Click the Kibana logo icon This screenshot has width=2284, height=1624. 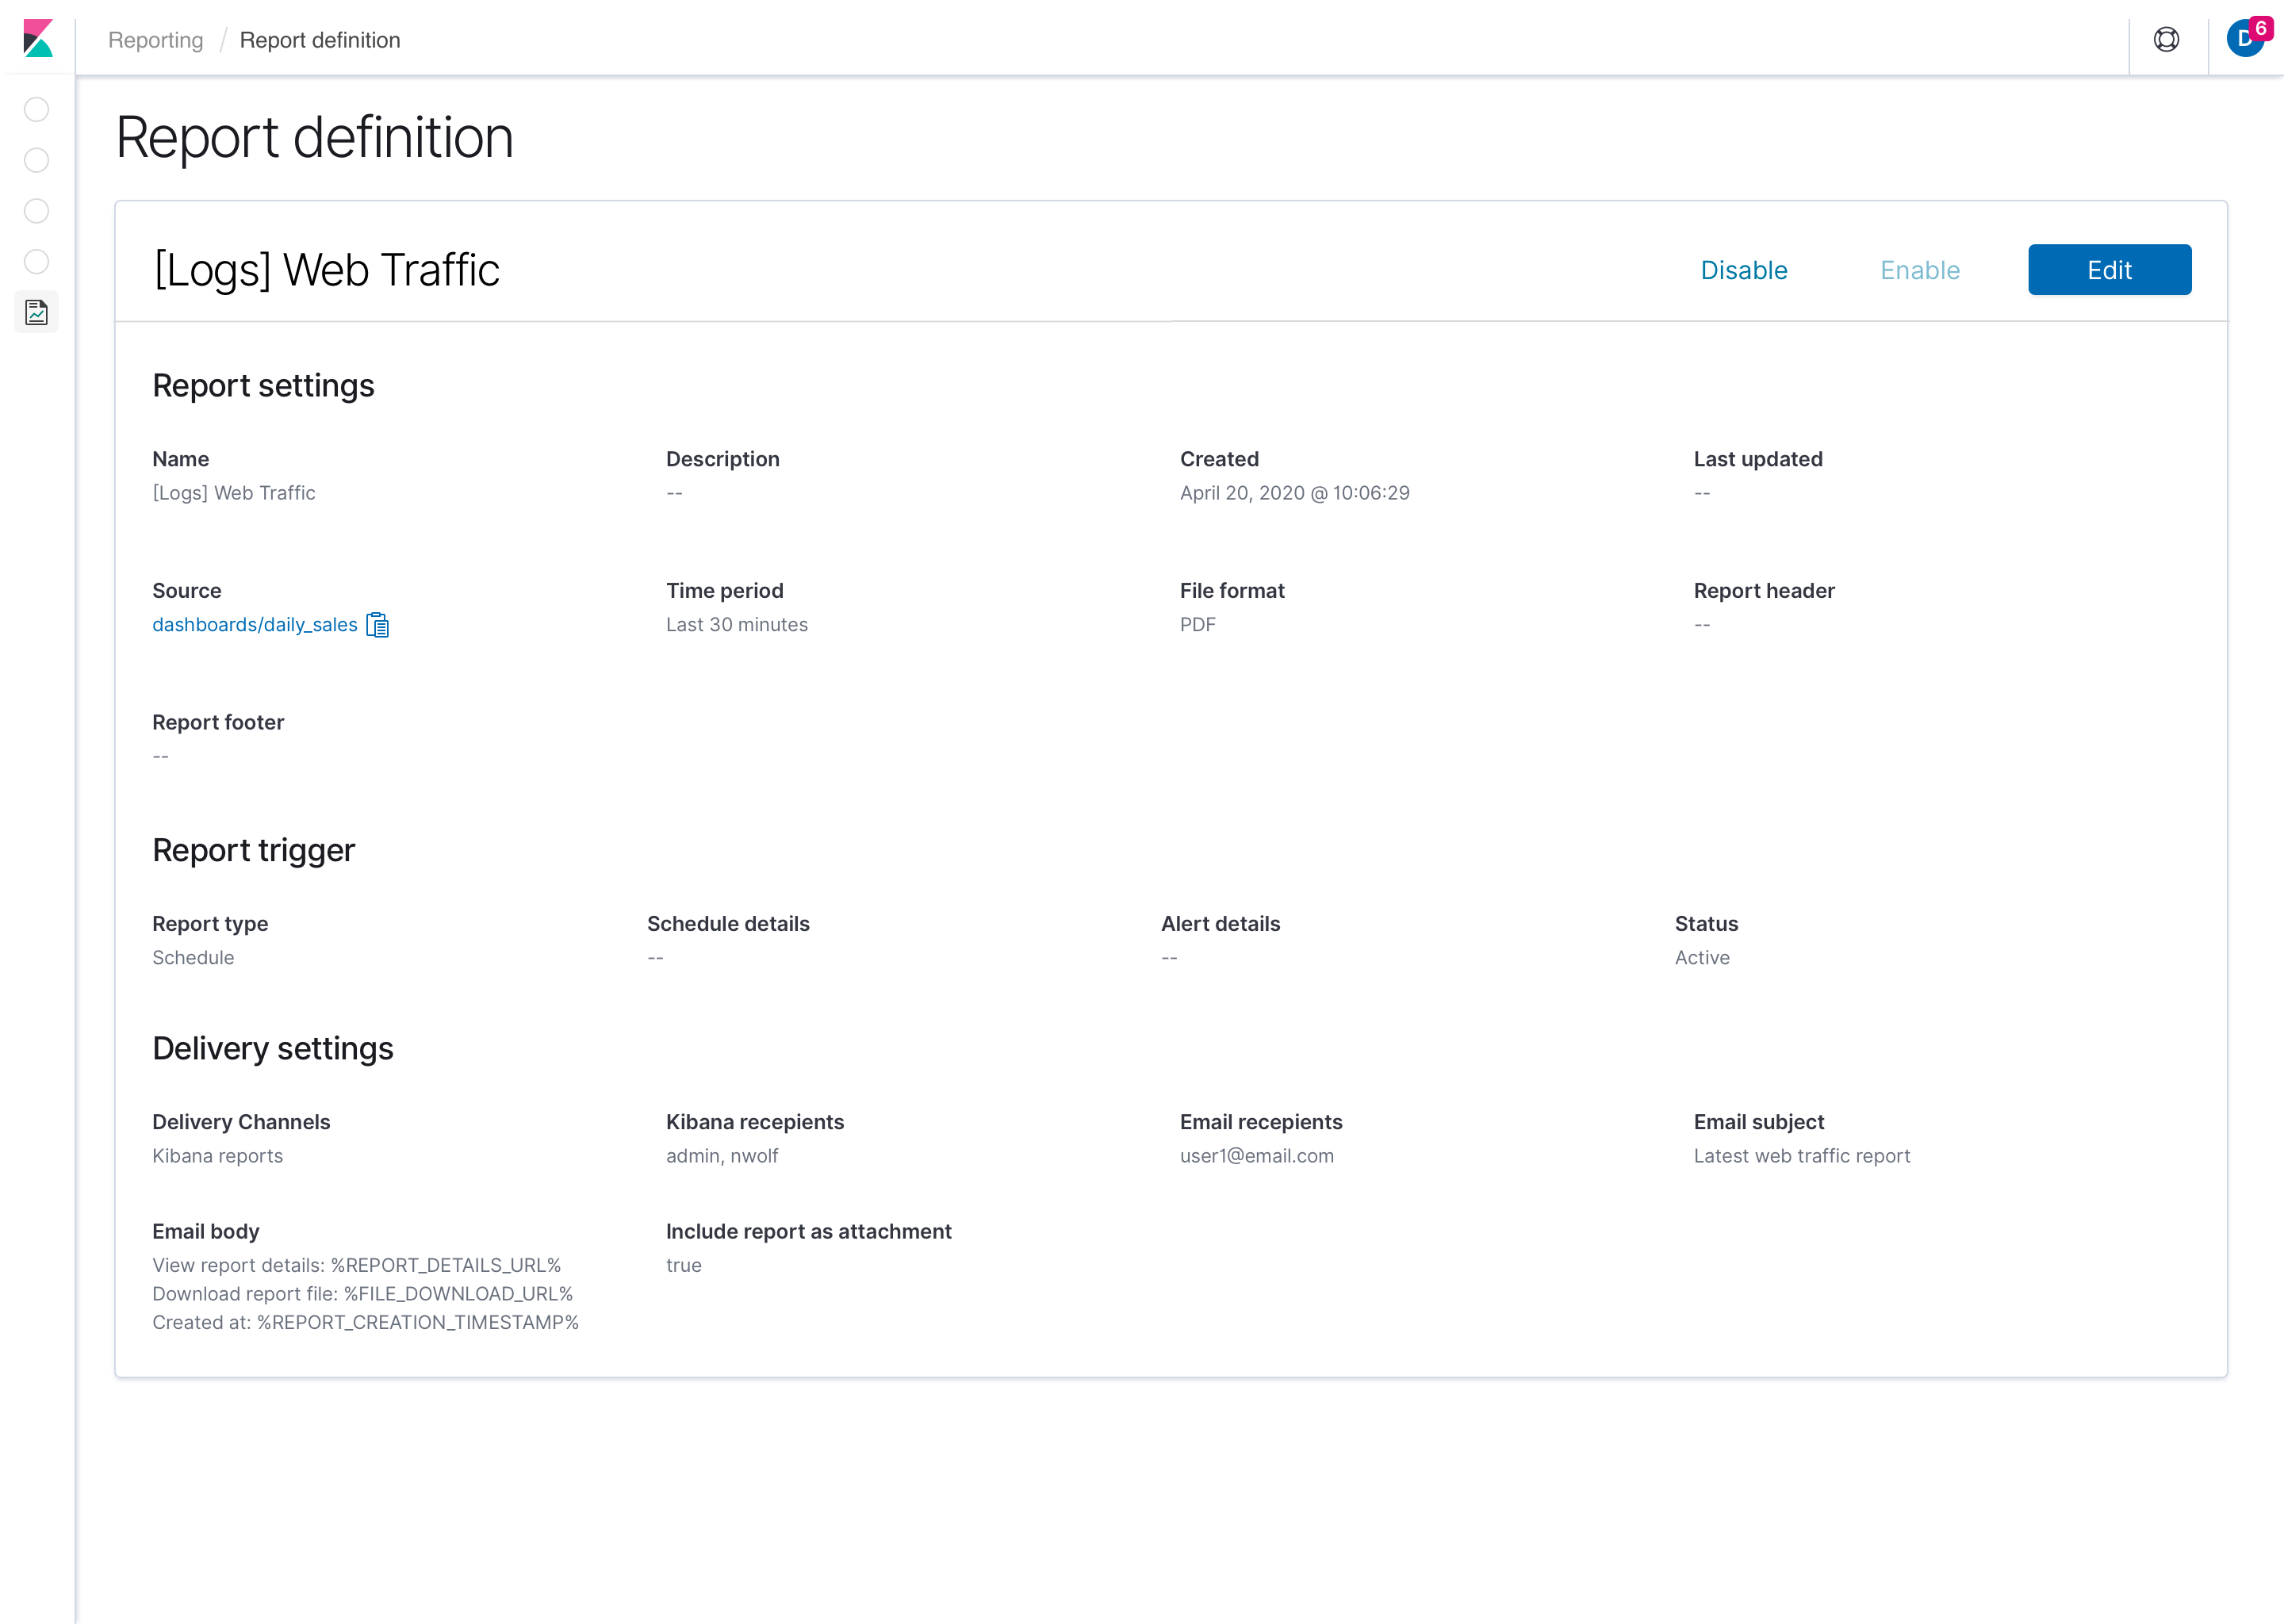[x=38, y=39]
